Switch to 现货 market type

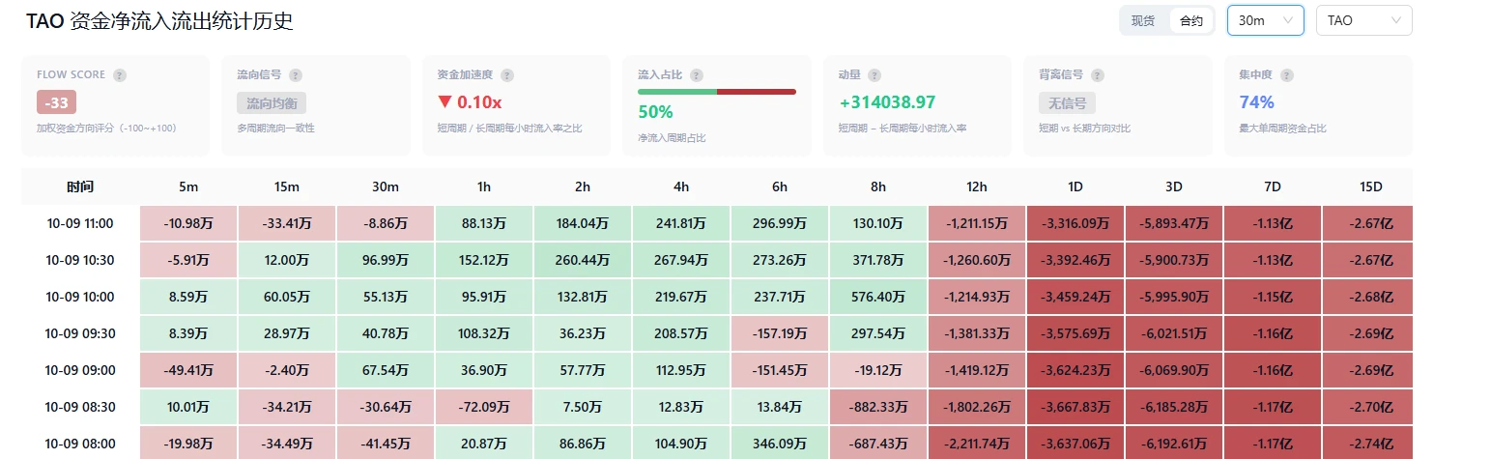[1143, 20]
